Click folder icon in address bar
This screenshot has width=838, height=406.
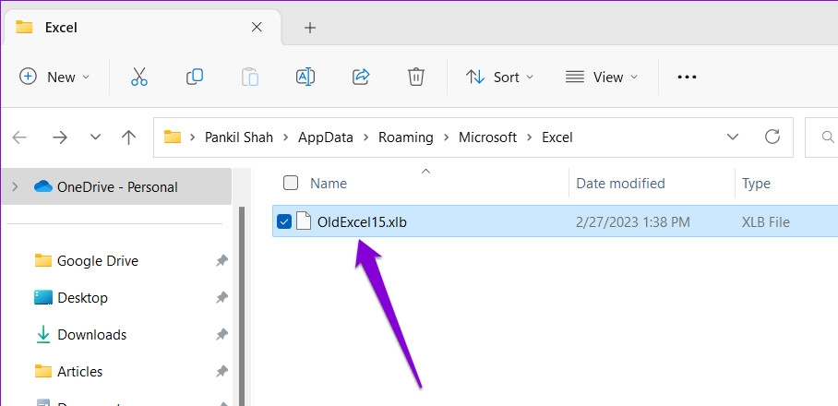coord(173,137)
